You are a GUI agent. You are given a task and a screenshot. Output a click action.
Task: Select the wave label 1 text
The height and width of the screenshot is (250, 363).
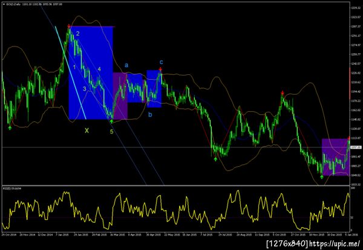pos(74,67)
